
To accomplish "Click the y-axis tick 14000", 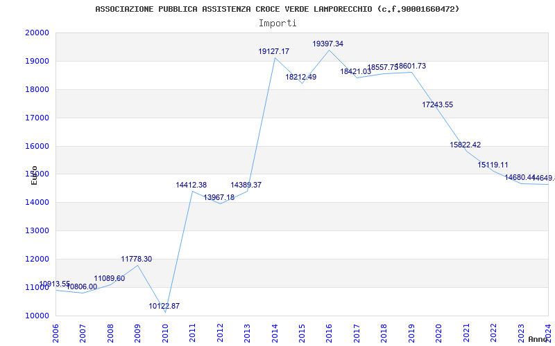I will coord(37,202).
